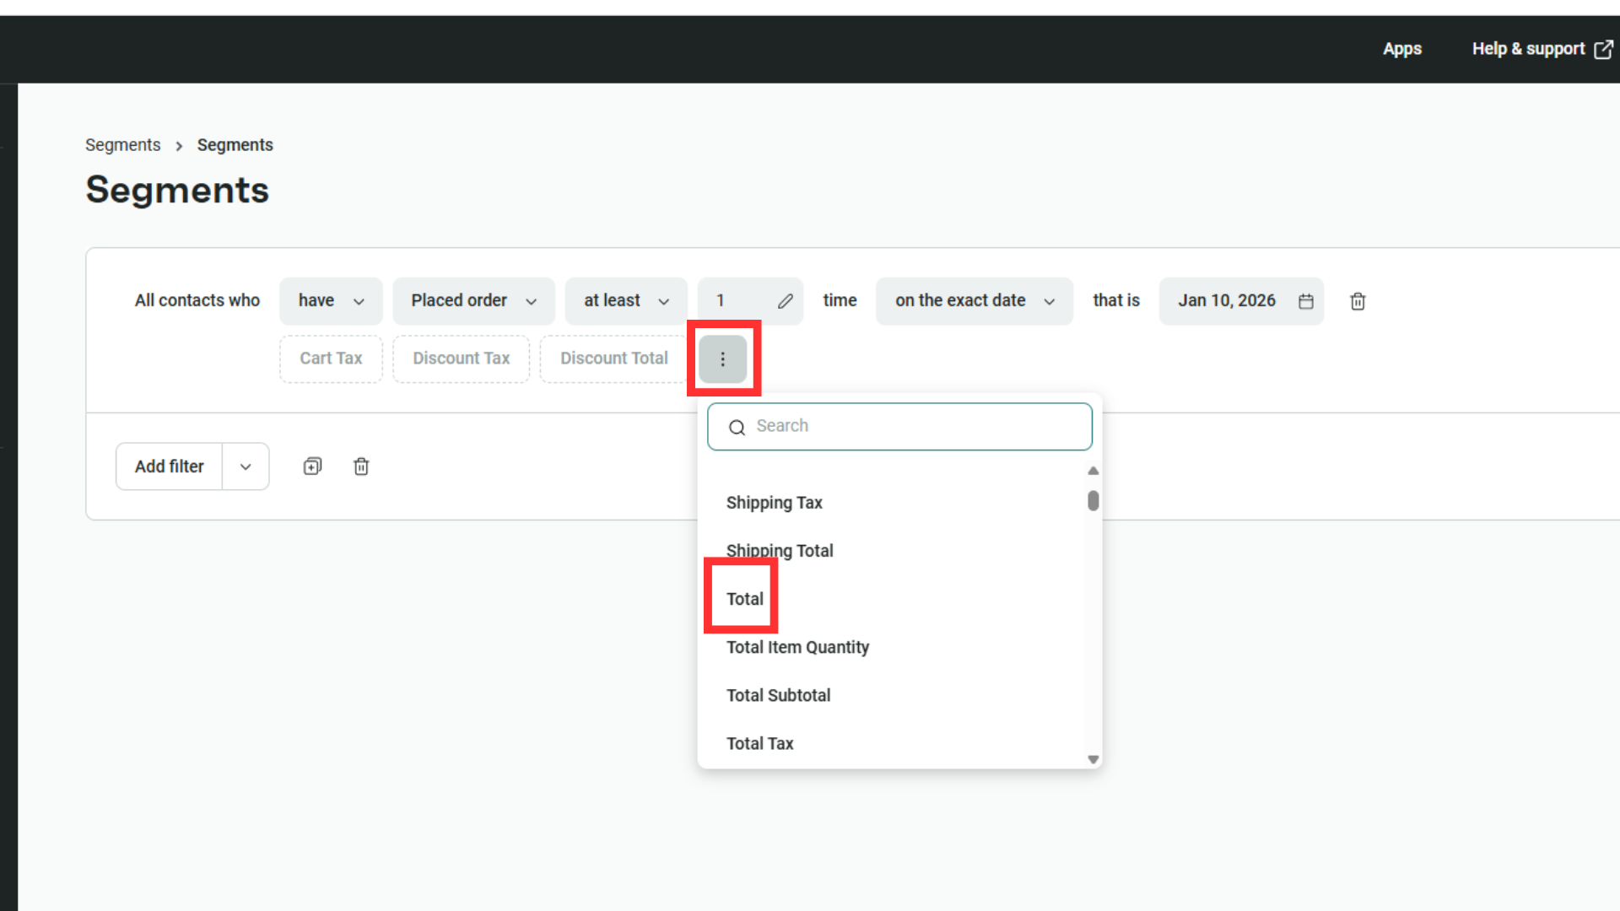Edit the count value with pencil icon

(785, 301)
